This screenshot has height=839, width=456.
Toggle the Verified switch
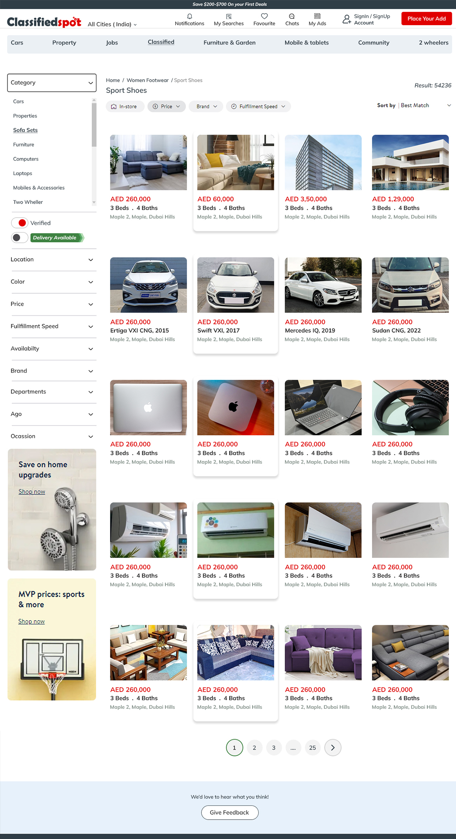pyautogui.click(x=20, y=223)
